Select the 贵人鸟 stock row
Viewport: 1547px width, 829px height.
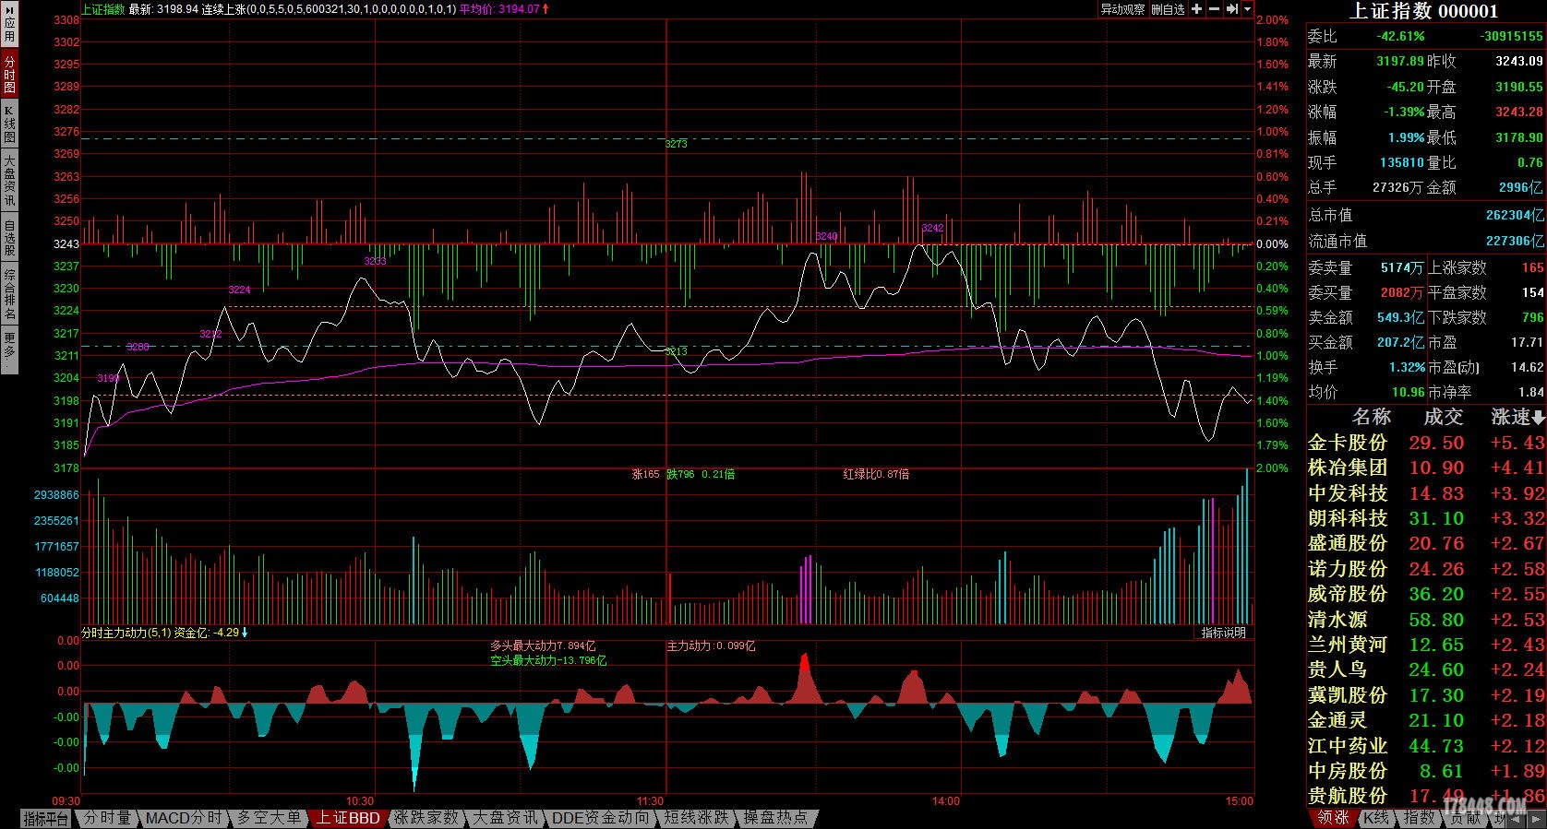click(x=1426, y=669)
